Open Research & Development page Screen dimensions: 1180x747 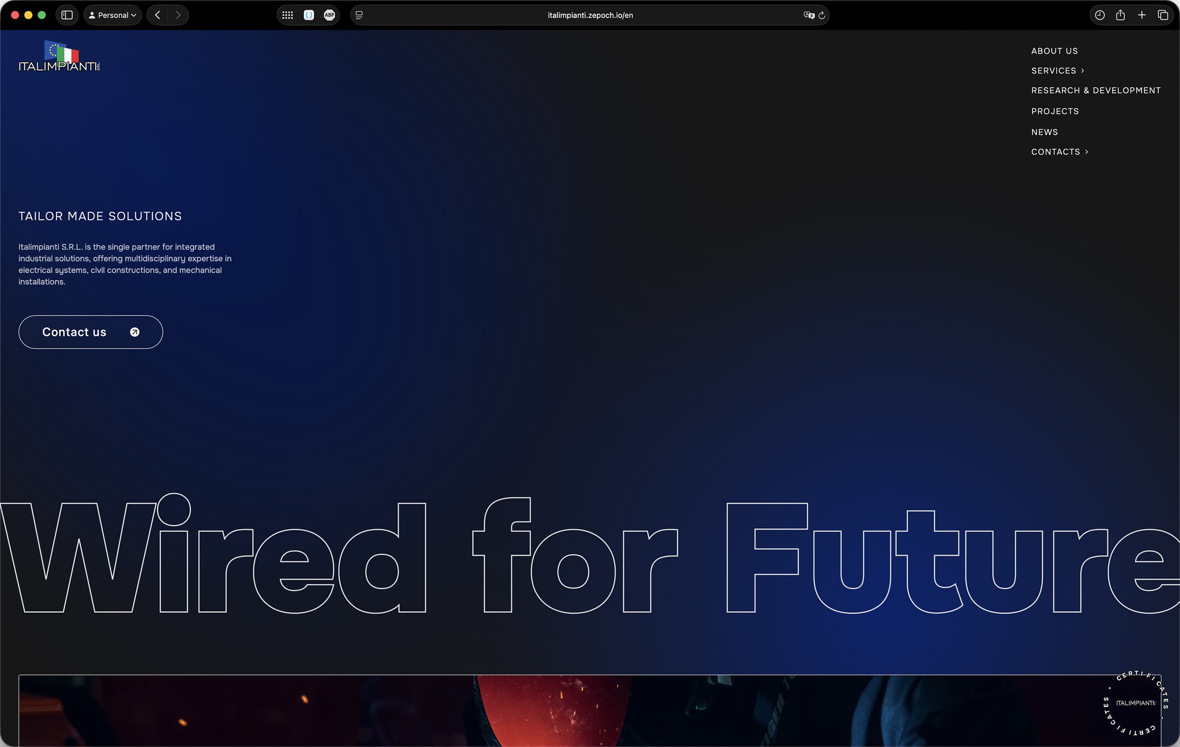(x=1096, y=91)
